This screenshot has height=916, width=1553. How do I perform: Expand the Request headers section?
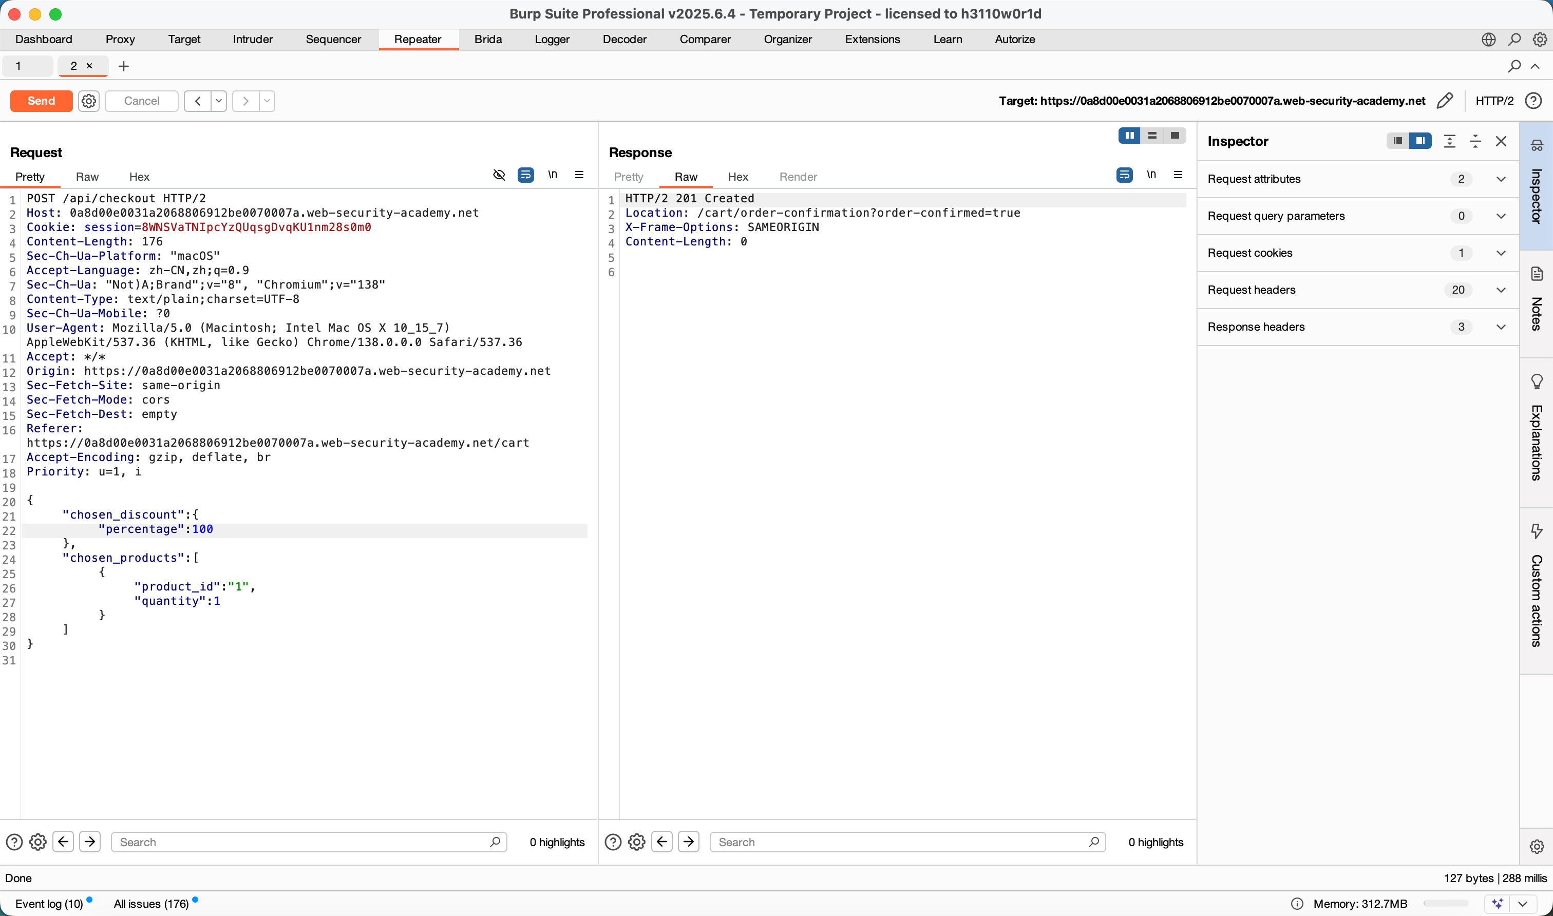click(x=1501, y=290)
